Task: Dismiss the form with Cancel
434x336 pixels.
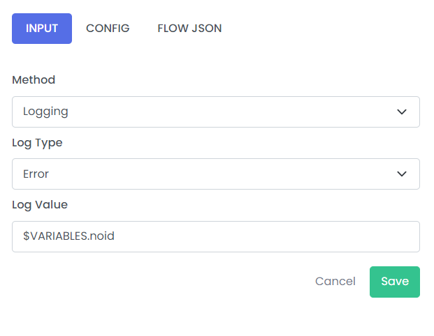Action: pos(335,282)
